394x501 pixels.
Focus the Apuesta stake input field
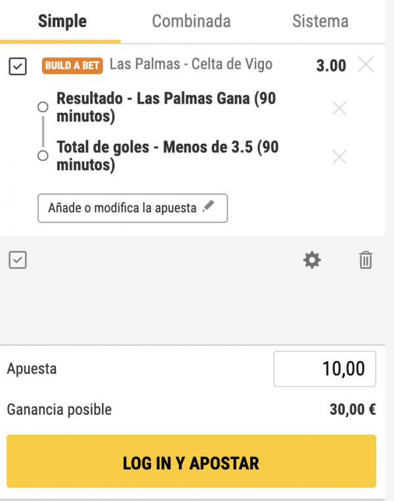(324, 369)
